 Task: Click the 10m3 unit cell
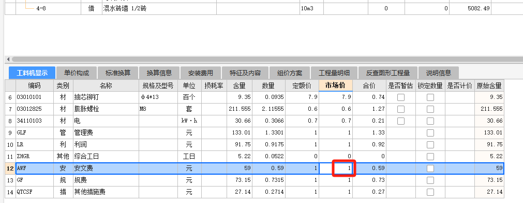(311, 9)
